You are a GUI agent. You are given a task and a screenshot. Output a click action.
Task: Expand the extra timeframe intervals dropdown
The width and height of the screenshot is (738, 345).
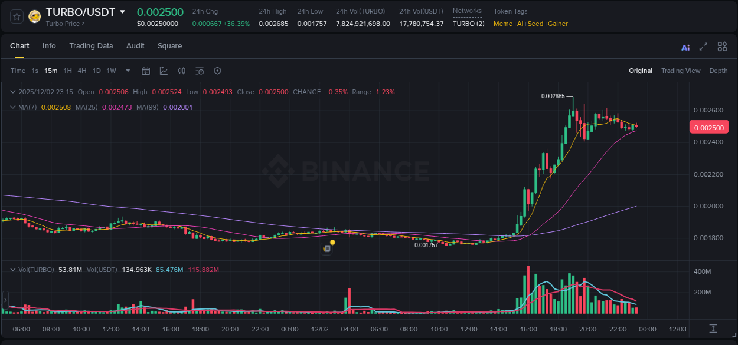[x=127, y=70]
